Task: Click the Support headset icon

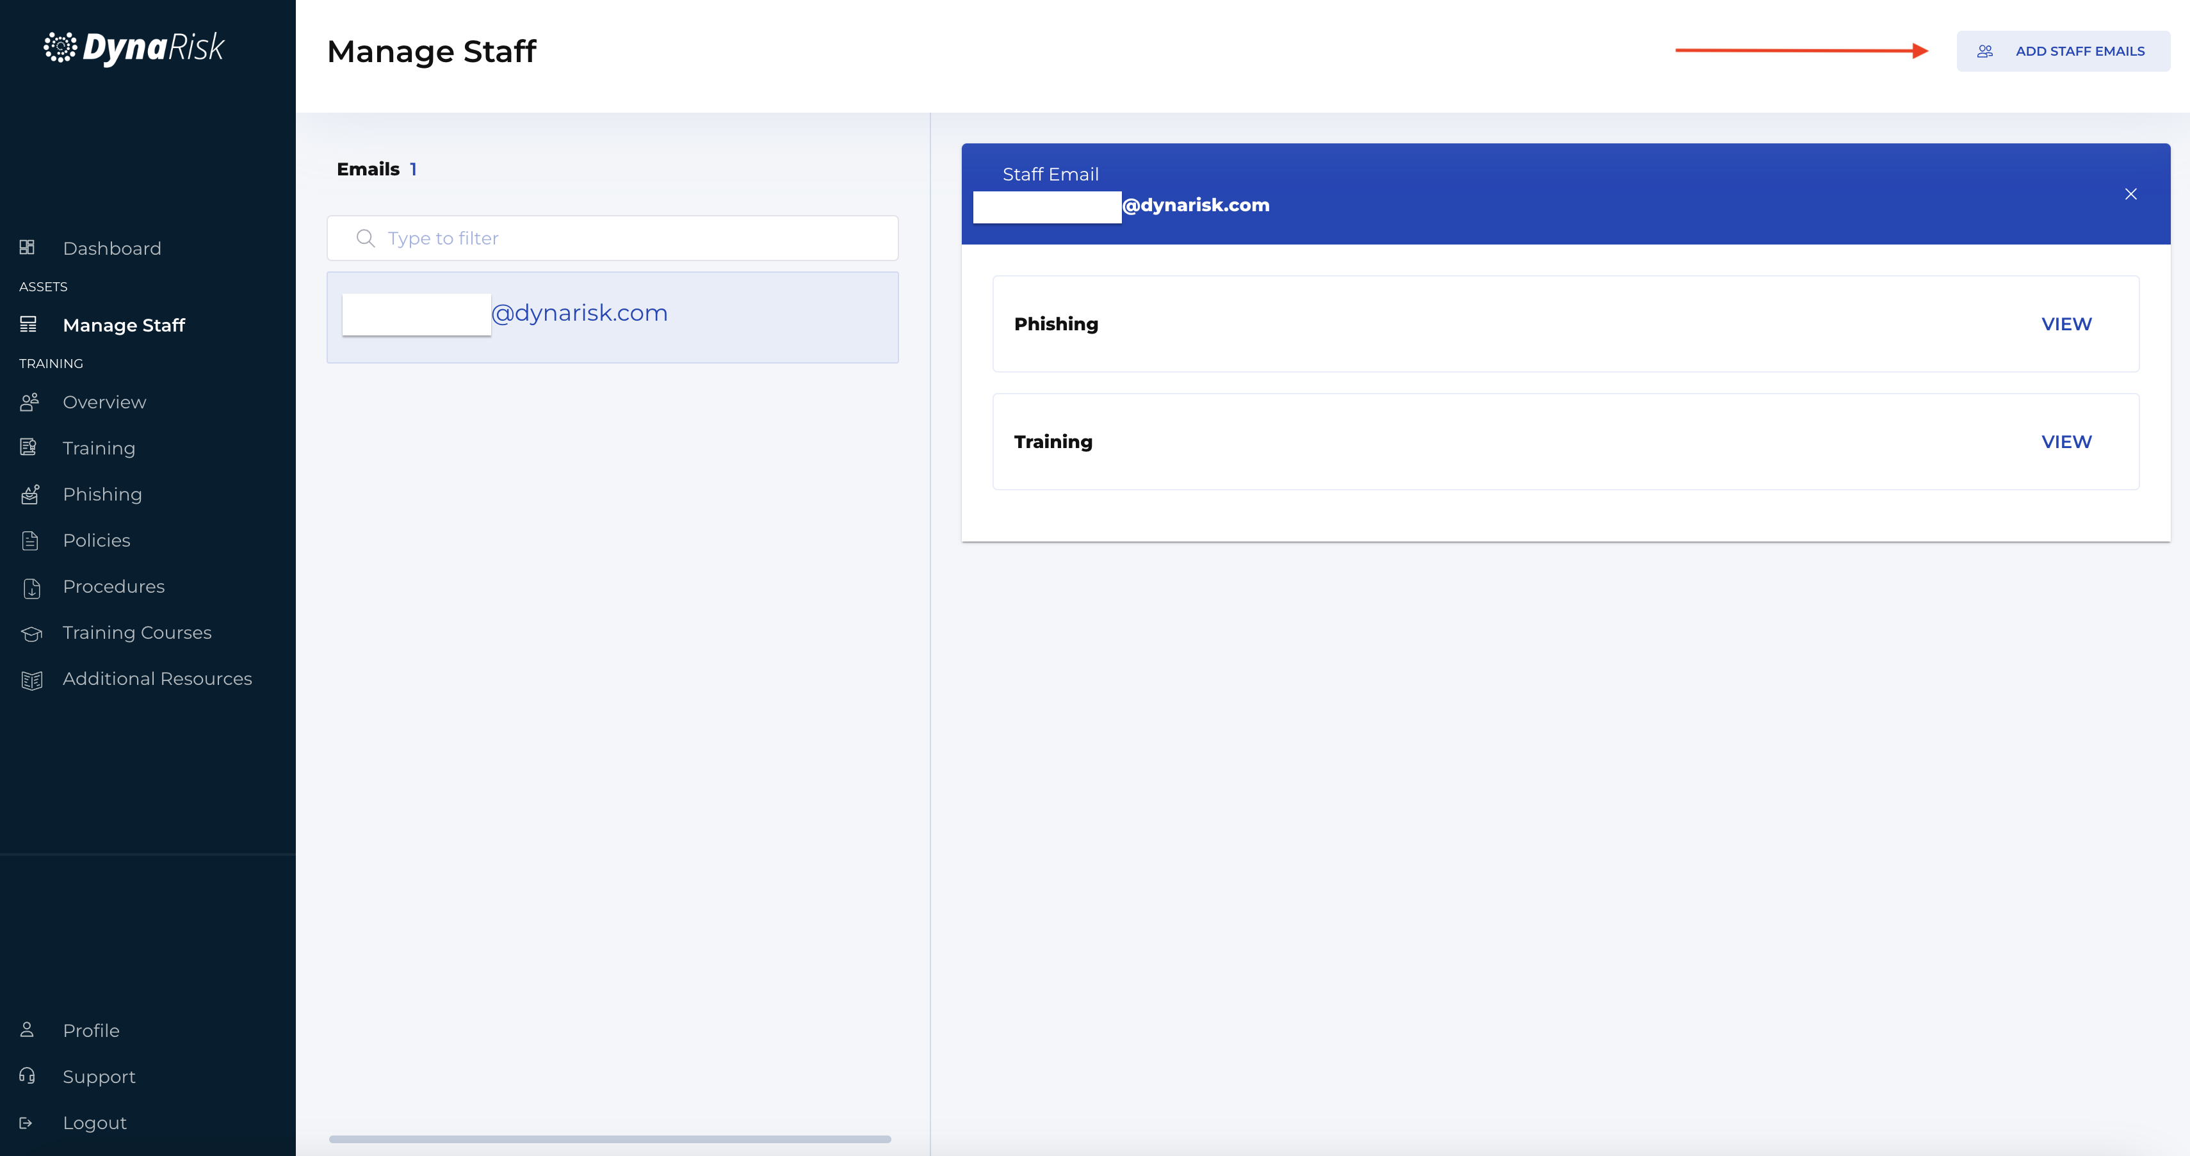Action: pyautogui.click(x=27, y=1075)
